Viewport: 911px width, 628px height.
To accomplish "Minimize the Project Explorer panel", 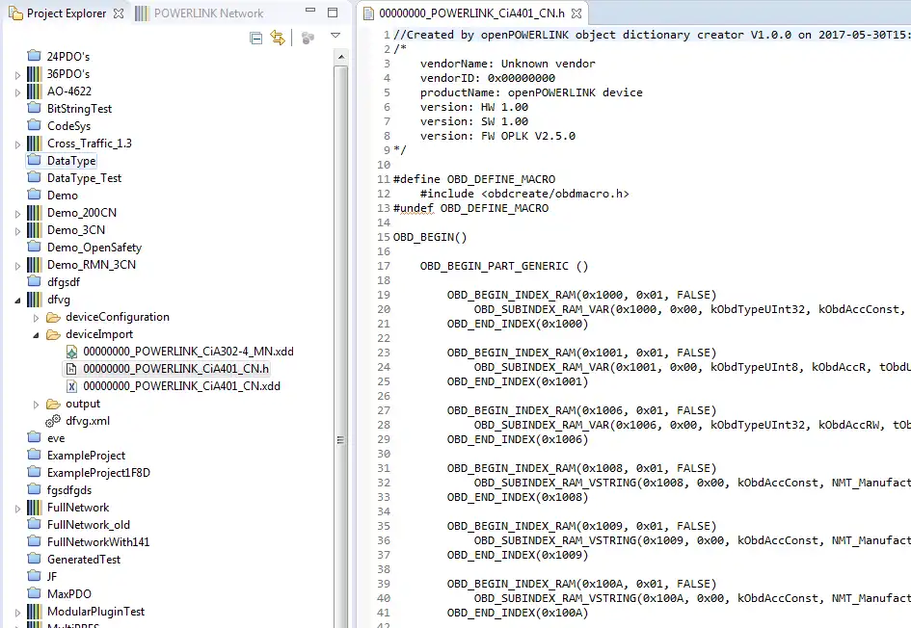I will pyautogui.click(x=310, y=10).
